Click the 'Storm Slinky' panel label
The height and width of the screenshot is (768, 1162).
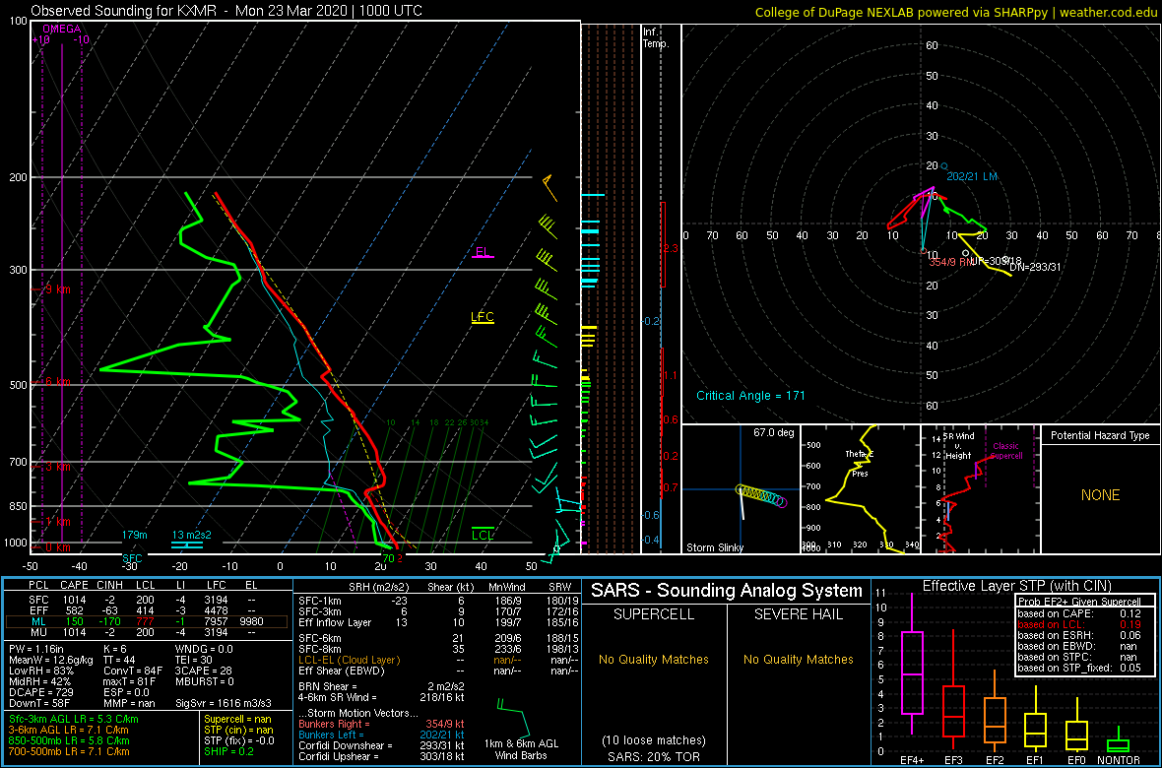tap(716, 547)
